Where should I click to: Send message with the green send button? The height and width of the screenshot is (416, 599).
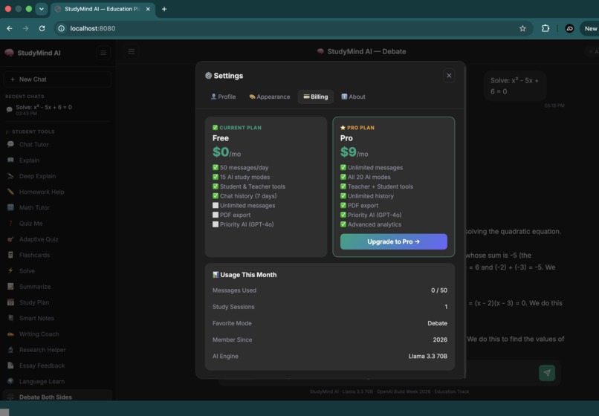point(547,373)
